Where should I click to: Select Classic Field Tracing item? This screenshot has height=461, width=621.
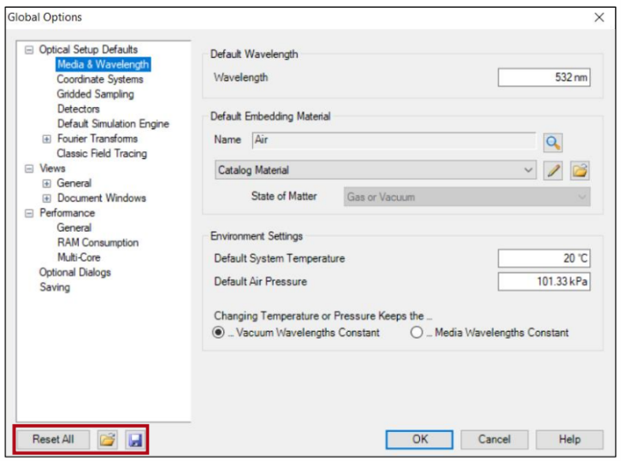click(x=102, y=154)
